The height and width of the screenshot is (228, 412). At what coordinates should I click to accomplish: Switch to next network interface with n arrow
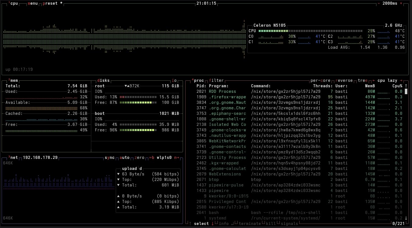tap(176, 158)
